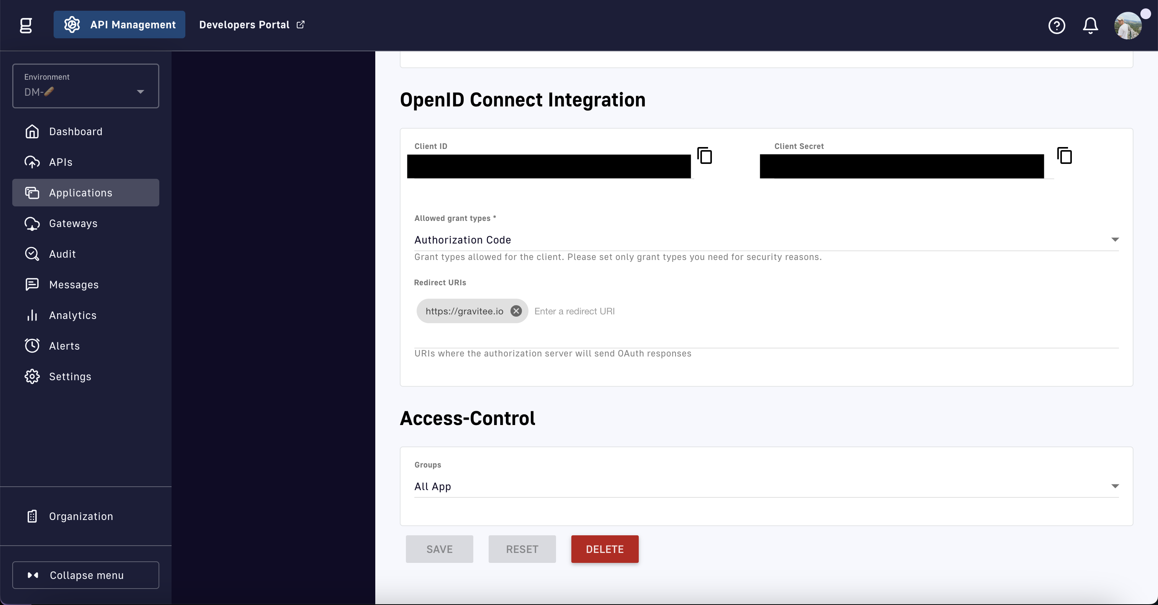Click the Gravitee logo icon
Image resolution: width=1158 pixels, height=605 pixels.
(26, 25)
